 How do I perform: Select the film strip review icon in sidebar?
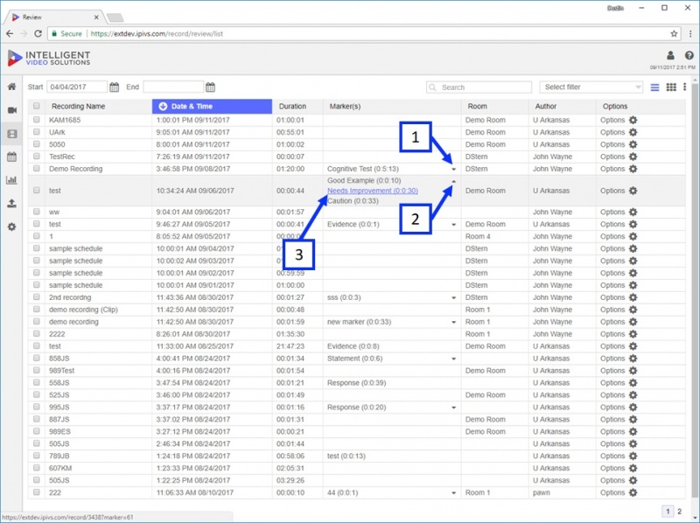point(12,134)
